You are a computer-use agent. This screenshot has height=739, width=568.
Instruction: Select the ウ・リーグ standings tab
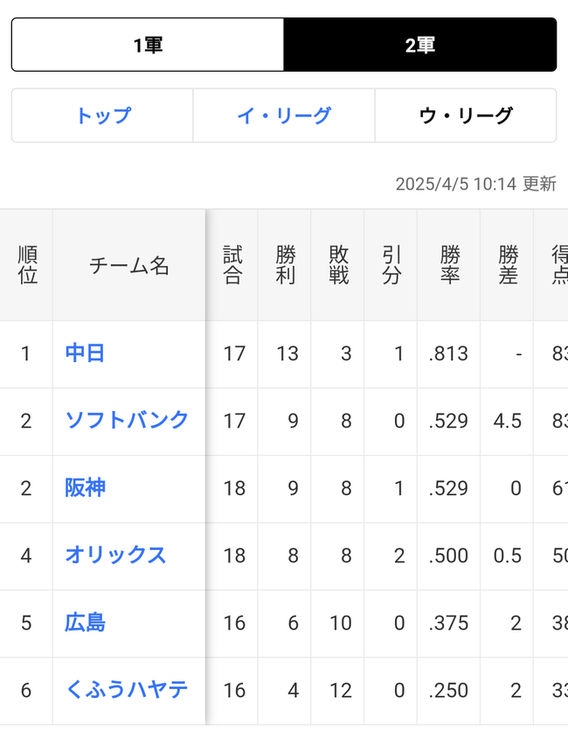466,115
